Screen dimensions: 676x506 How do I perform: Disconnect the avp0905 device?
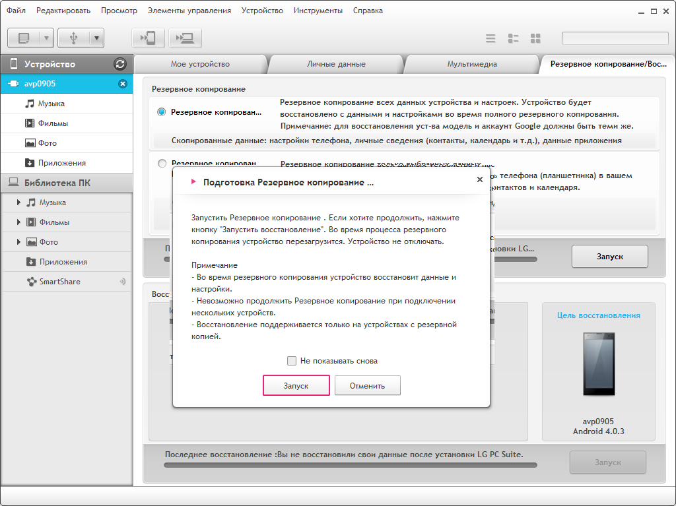pyautogui.click(x=123, y=84)
